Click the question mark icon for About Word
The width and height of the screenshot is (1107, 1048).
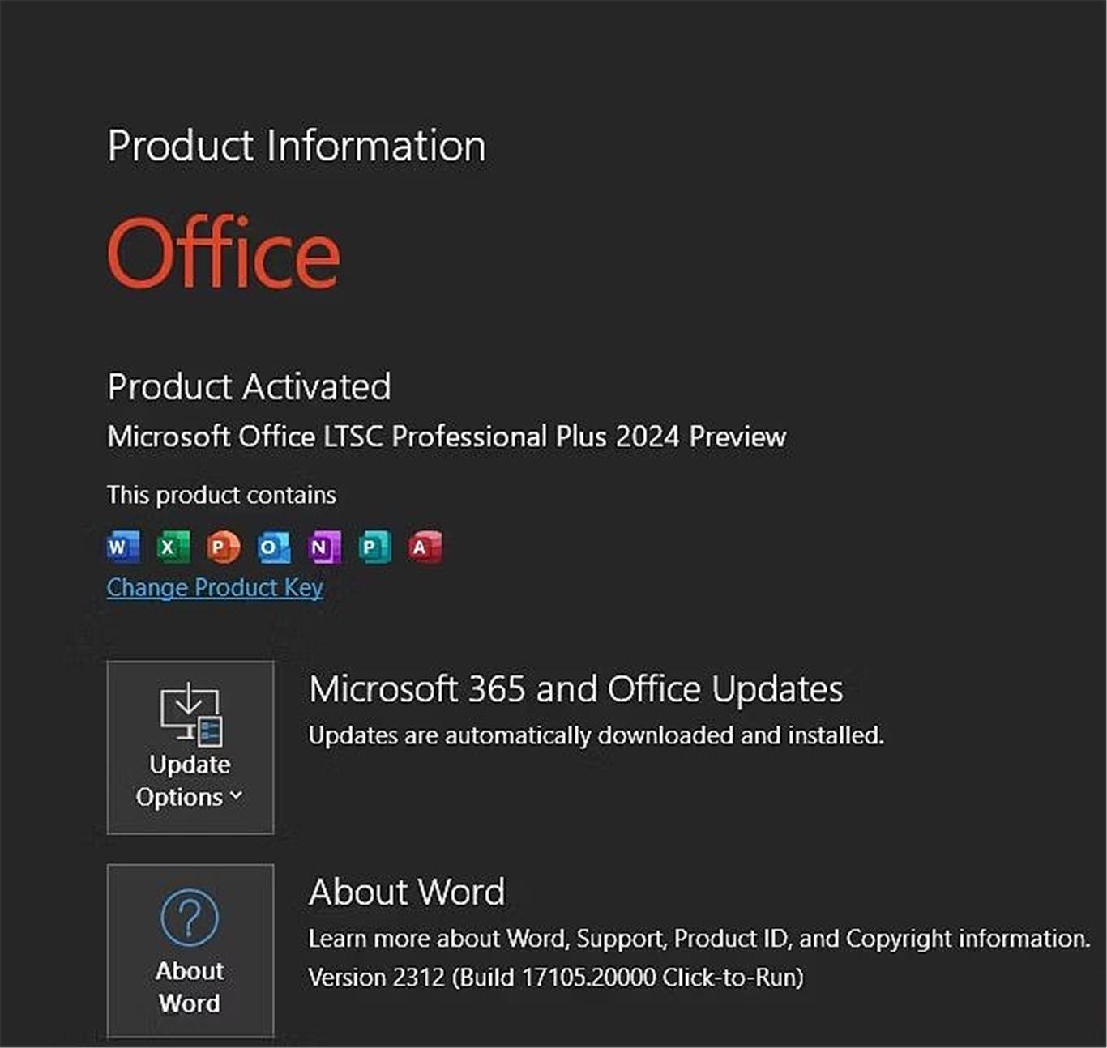pos(190,918)
